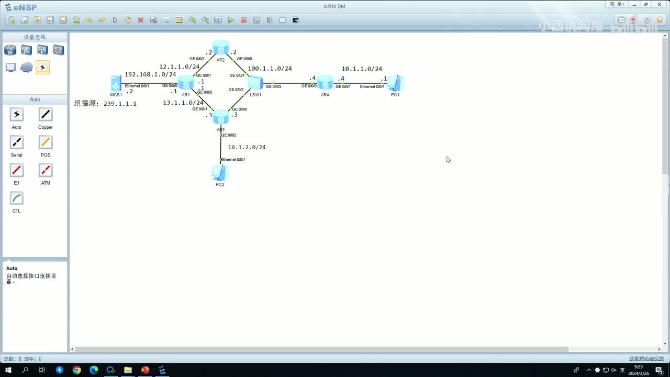Open File Explorer from the taskbar
Screen dimensions: 670x377
(128, 370)
